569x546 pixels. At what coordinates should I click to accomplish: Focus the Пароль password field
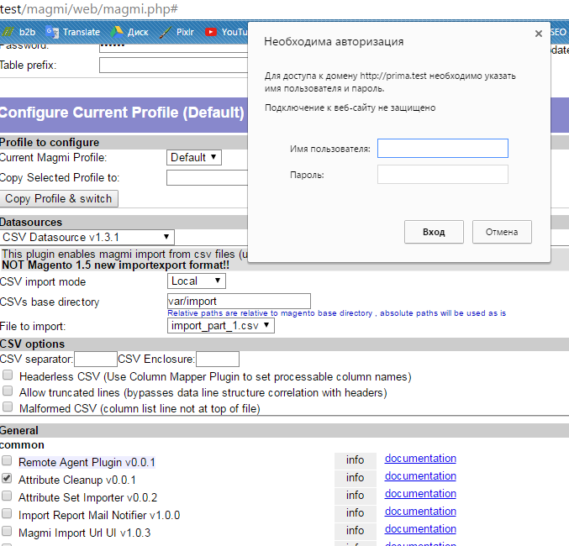click(x=442, y=175)
